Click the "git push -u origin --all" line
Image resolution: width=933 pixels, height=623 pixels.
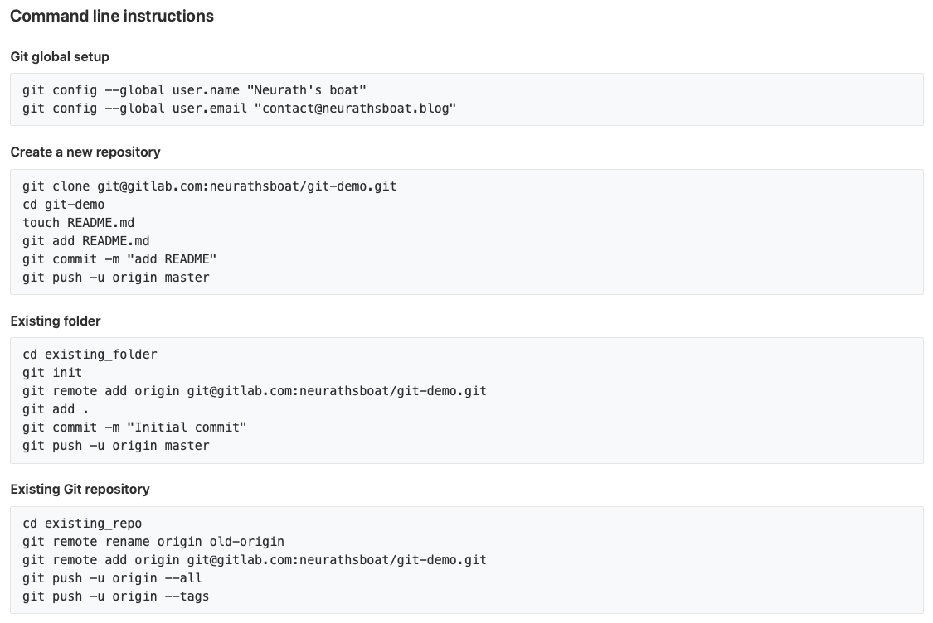tap(113, 578)
